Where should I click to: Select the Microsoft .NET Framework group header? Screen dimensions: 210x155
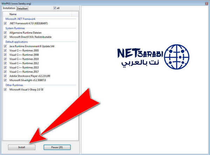(x=20, y=19)
